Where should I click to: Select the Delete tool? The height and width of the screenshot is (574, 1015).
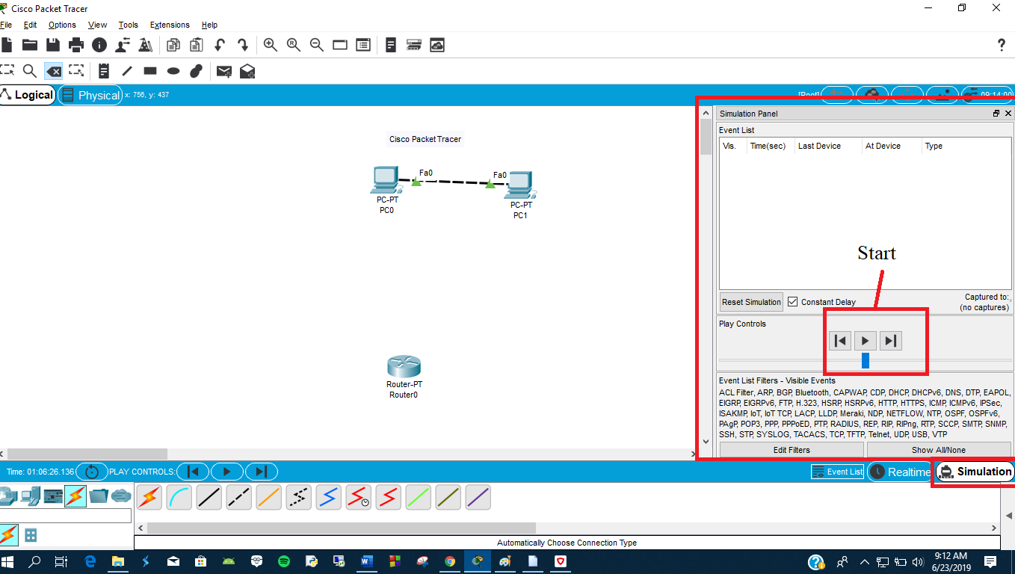tap(53, 71)
